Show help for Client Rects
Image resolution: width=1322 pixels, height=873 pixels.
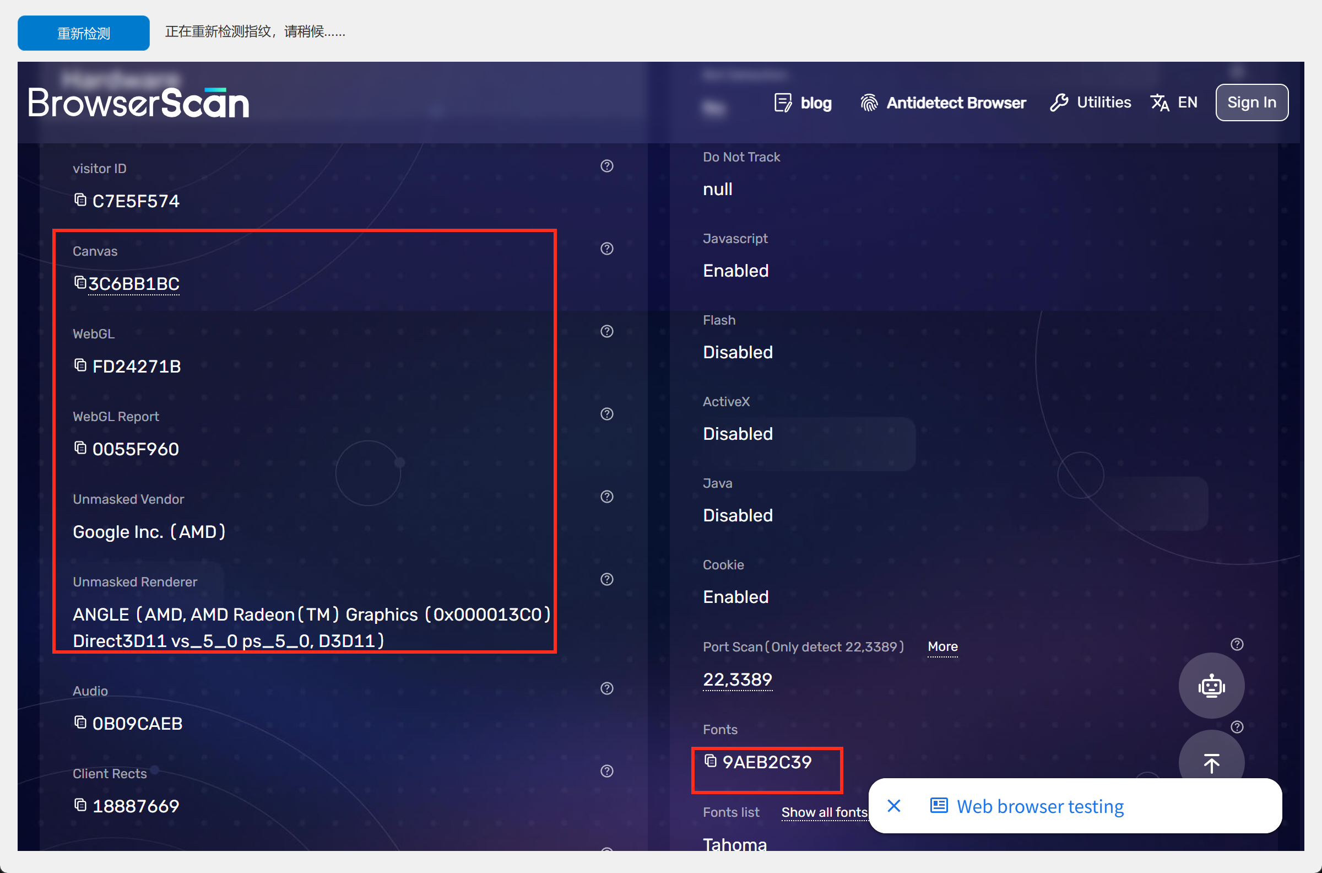pyautogui.click(x=607, y=771)
